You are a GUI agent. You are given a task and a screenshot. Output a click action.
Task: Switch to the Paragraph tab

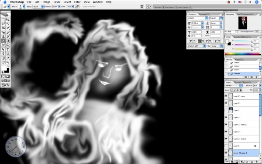[x=203, y=14]
